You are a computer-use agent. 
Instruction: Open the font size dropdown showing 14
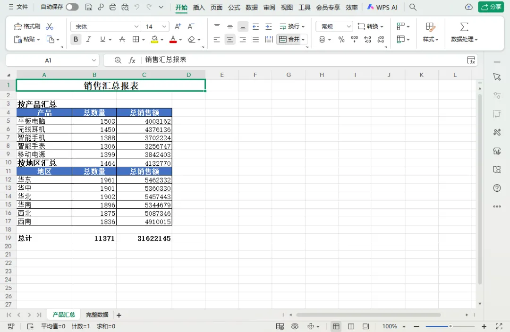point(164,26)
